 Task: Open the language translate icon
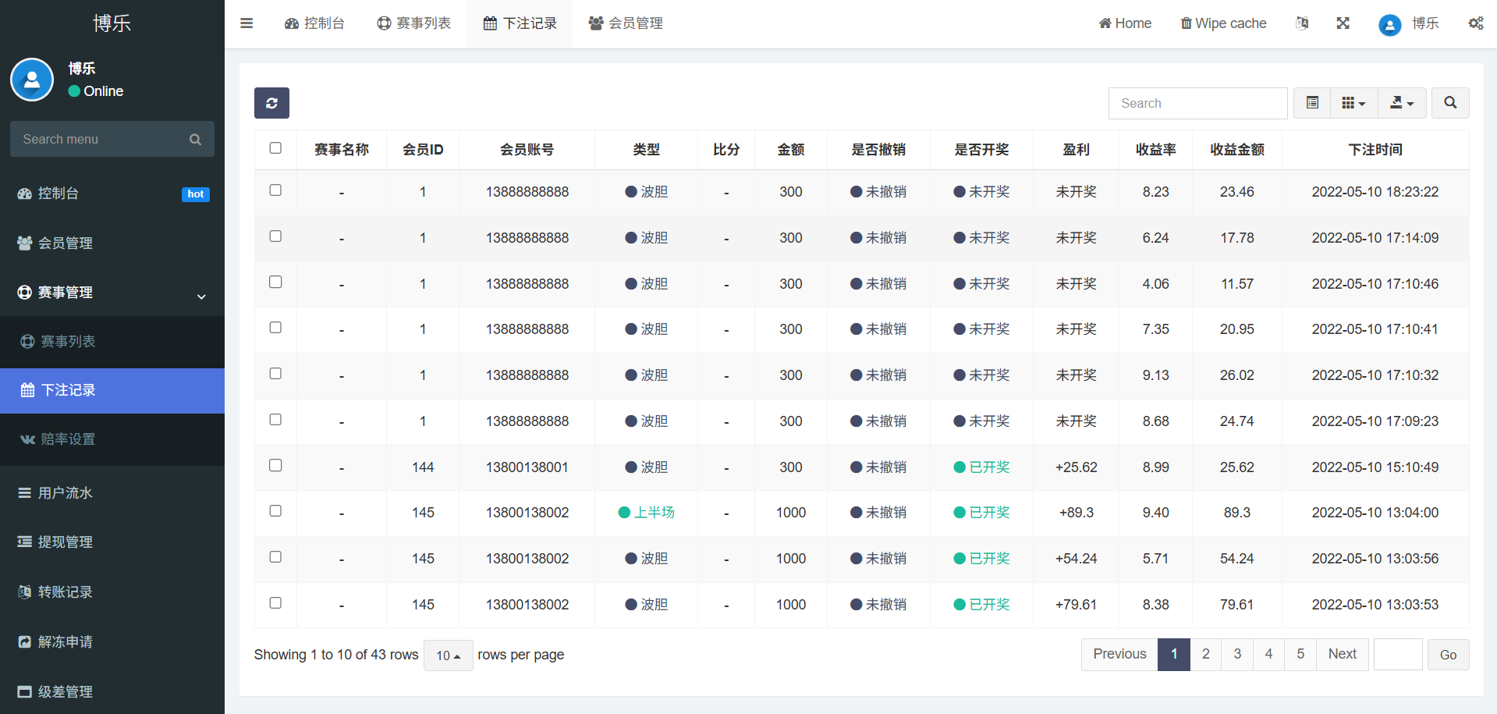(x=1302, y=23)
